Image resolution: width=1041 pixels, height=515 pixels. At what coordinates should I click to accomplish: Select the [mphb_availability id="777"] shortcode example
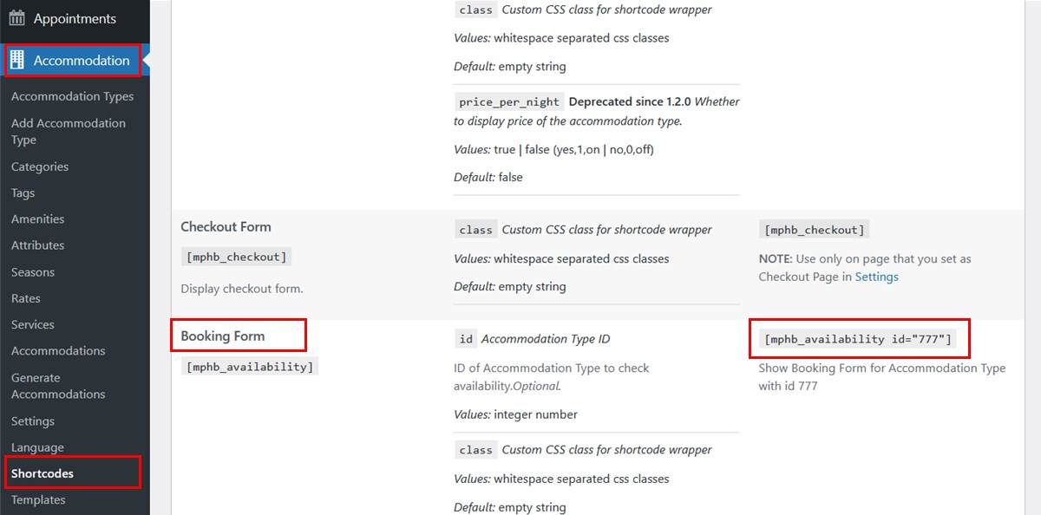pos(859,338)
